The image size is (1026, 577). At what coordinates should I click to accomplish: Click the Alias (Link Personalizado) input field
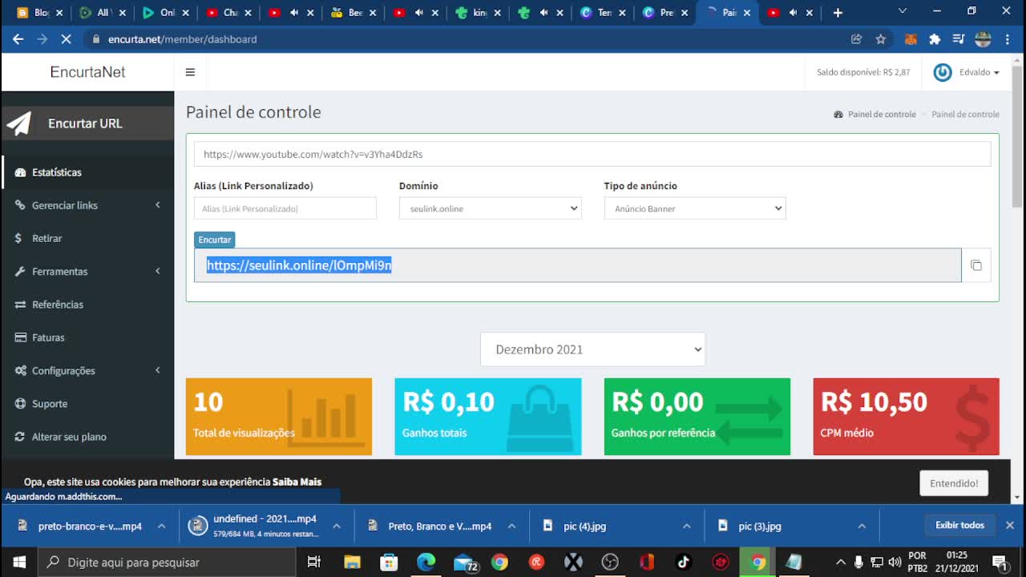pyautogui.click(x=285, y=208)
